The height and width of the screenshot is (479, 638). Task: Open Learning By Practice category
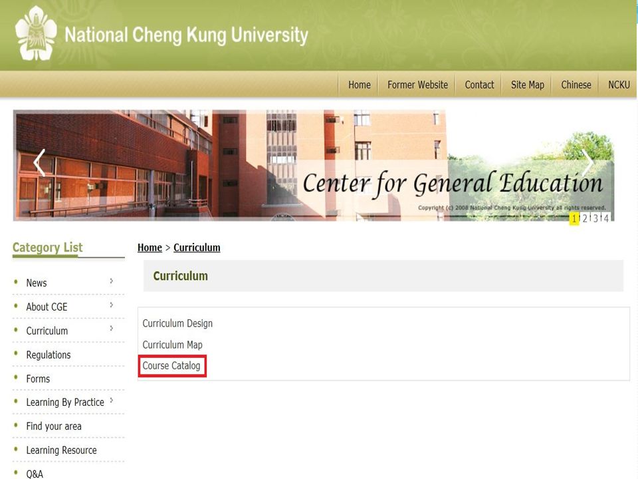[x=65, y=402]
